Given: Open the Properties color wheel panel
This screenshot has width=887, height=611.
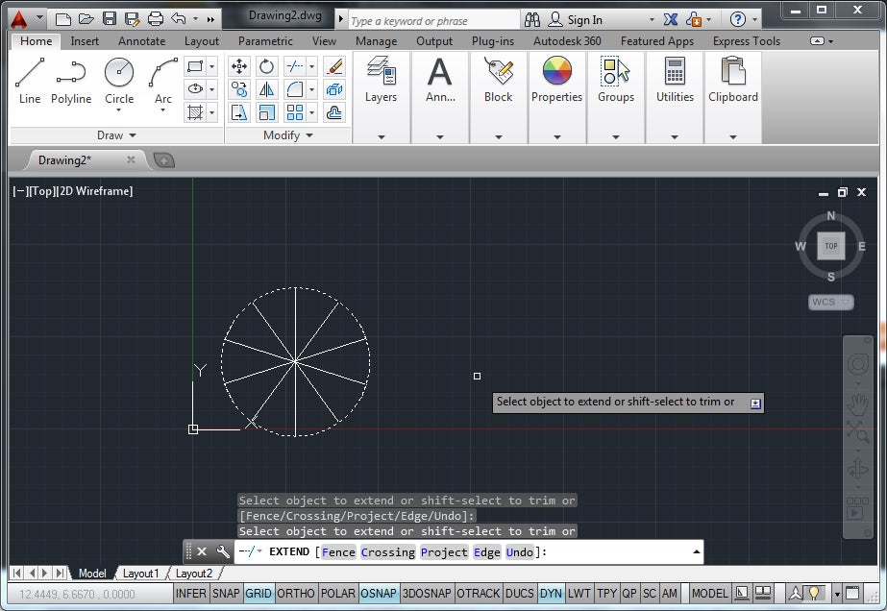Looking at the screenshot, I should [x=556, y=81].
